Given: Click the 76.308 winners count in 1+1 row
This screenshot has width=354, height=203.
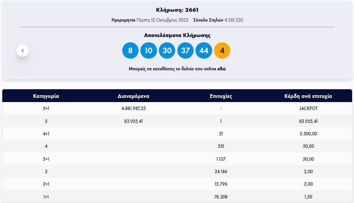Looking at the screenshot, I should click(221, 197).
